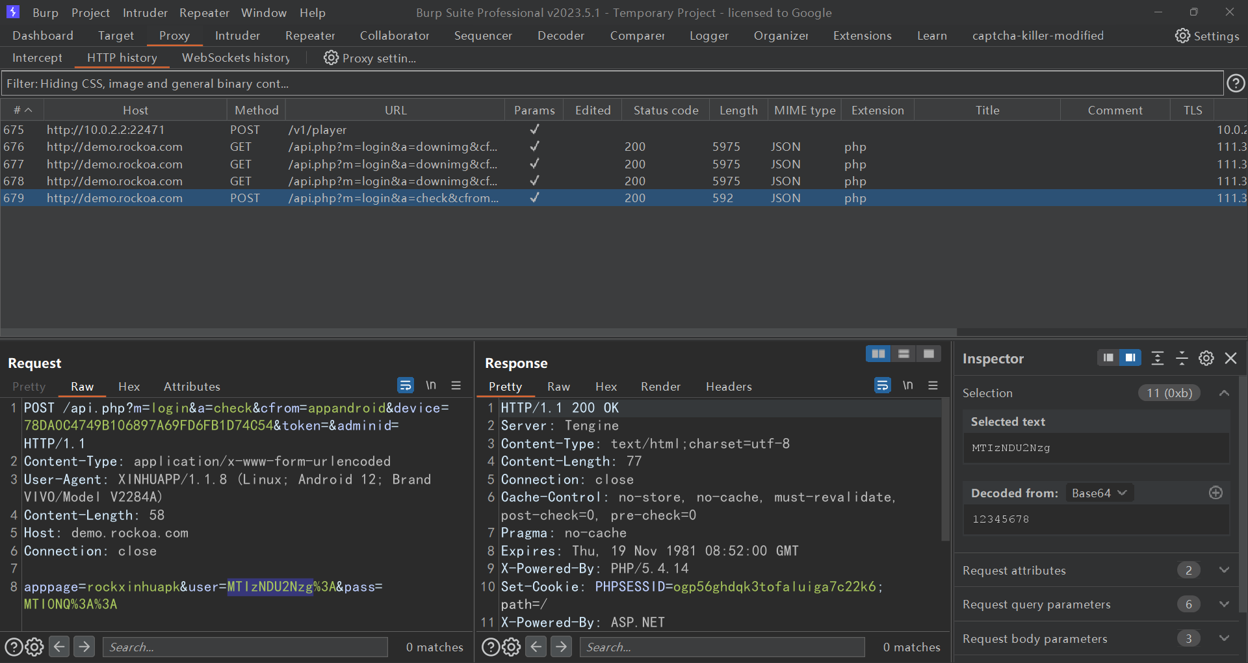Switch to the Logger tab
The height and width of the screenshot is (663, 1248).
pyautogui.click(x=709, y=36)
